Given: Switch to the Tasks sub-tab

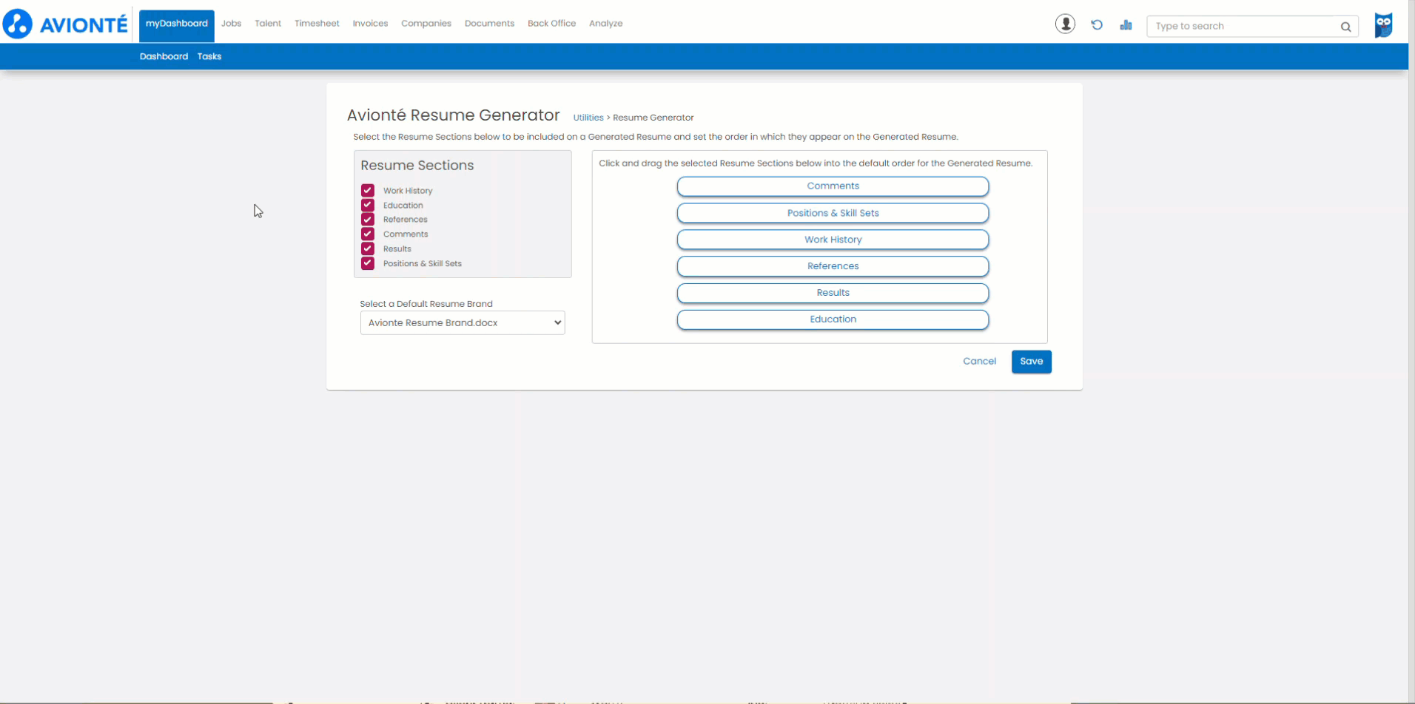Looking at the screenshot, I should pos(209,56).
